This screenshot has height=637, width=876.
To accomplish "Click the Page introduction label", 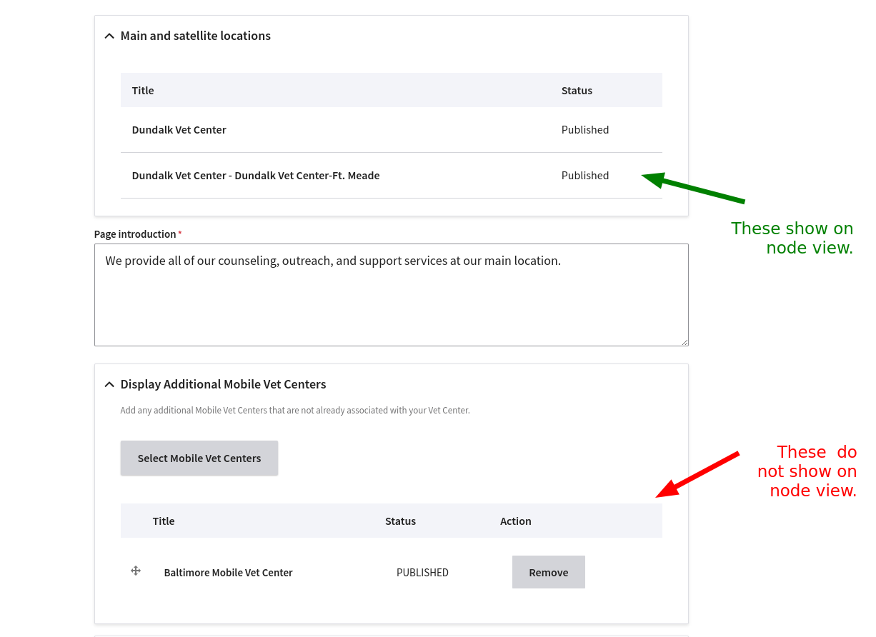I will (135, 234).
